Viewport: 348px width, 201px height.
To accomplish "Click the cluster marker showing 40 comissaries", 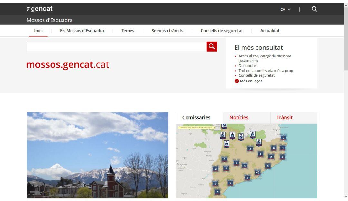I will 258,172.
